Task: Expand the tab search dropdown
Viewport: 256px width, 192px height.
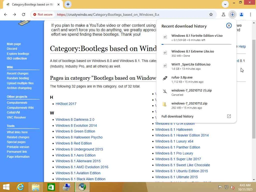Action: (225, 4)
